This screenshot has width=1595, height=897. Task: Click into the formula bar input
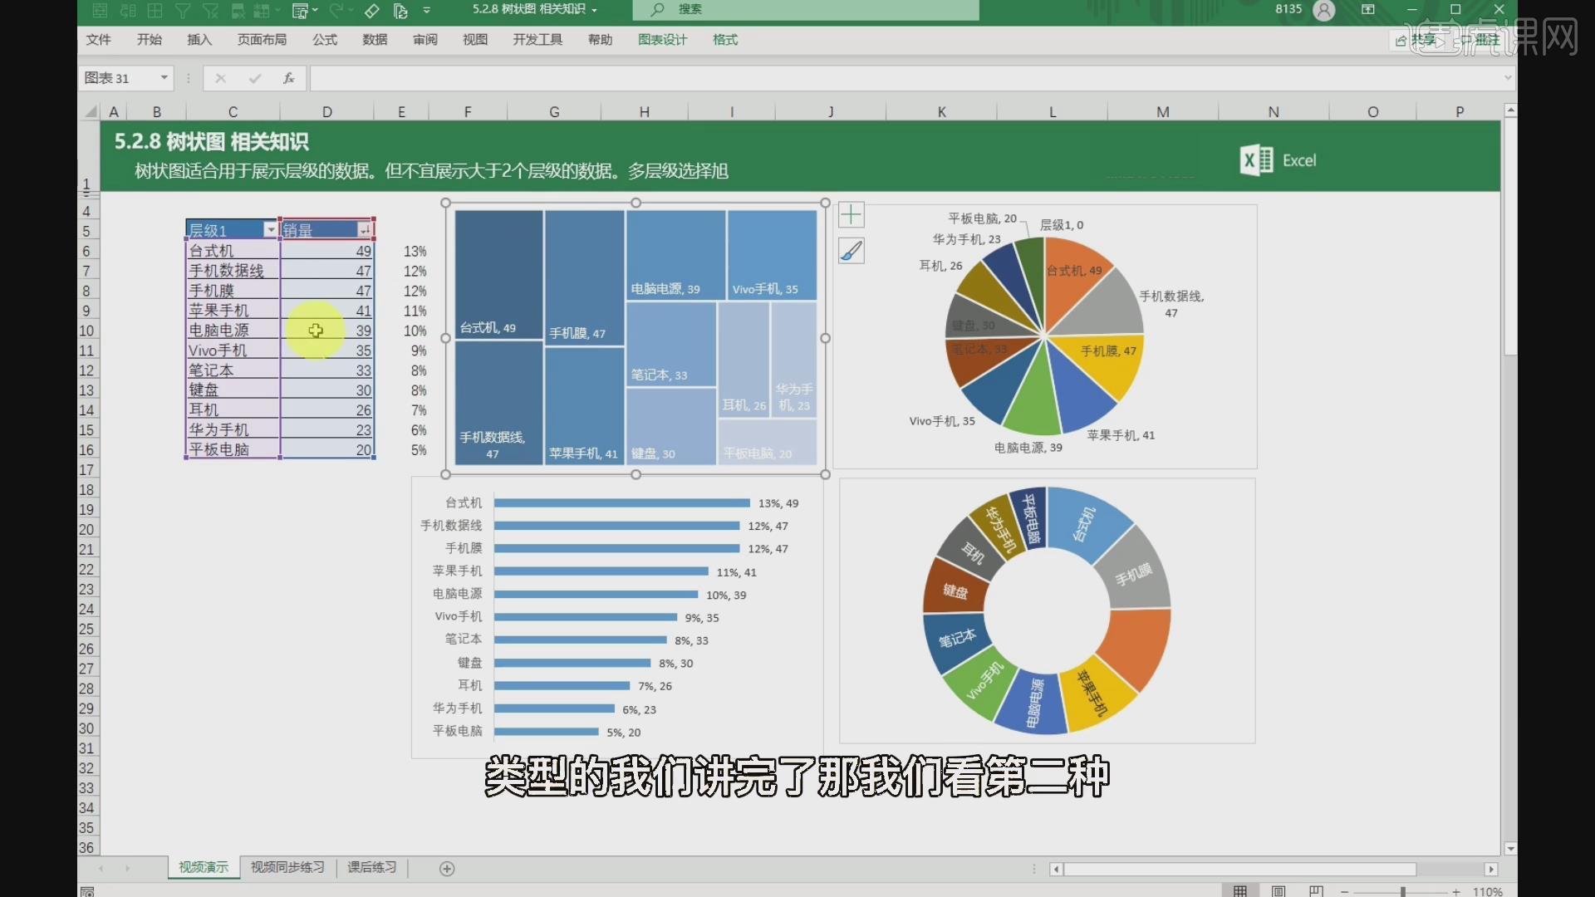pos(905,78)
